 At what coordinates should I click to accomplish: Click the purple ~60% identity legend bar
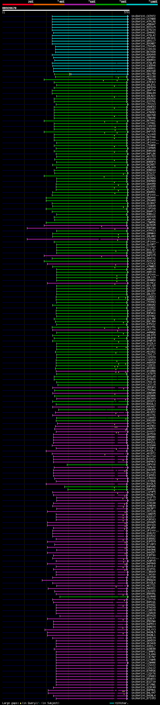click(80, 5)
